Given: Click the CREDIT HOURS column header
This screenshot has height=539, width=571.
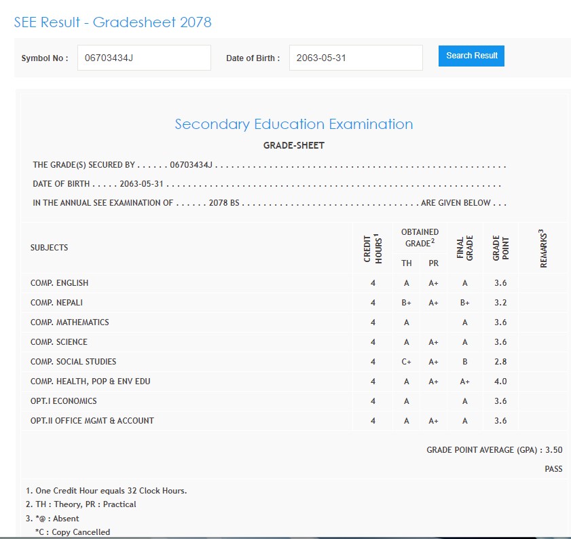Looking at the screenshot, I should [372, 248].
